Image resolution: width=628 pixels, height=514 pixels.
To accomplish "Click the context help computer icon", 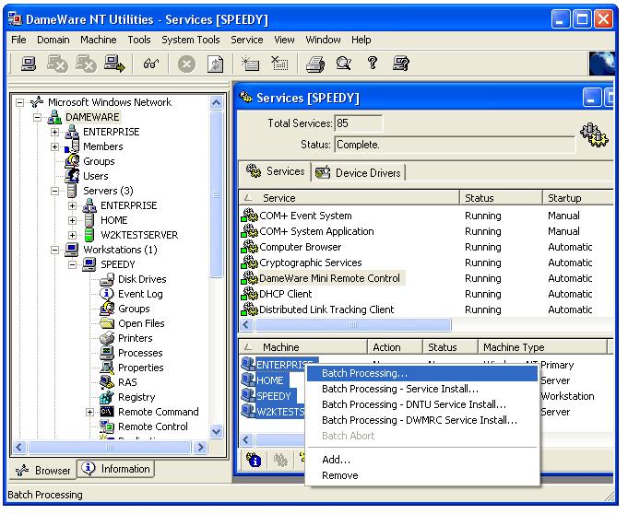I will (x=401, y=64).
